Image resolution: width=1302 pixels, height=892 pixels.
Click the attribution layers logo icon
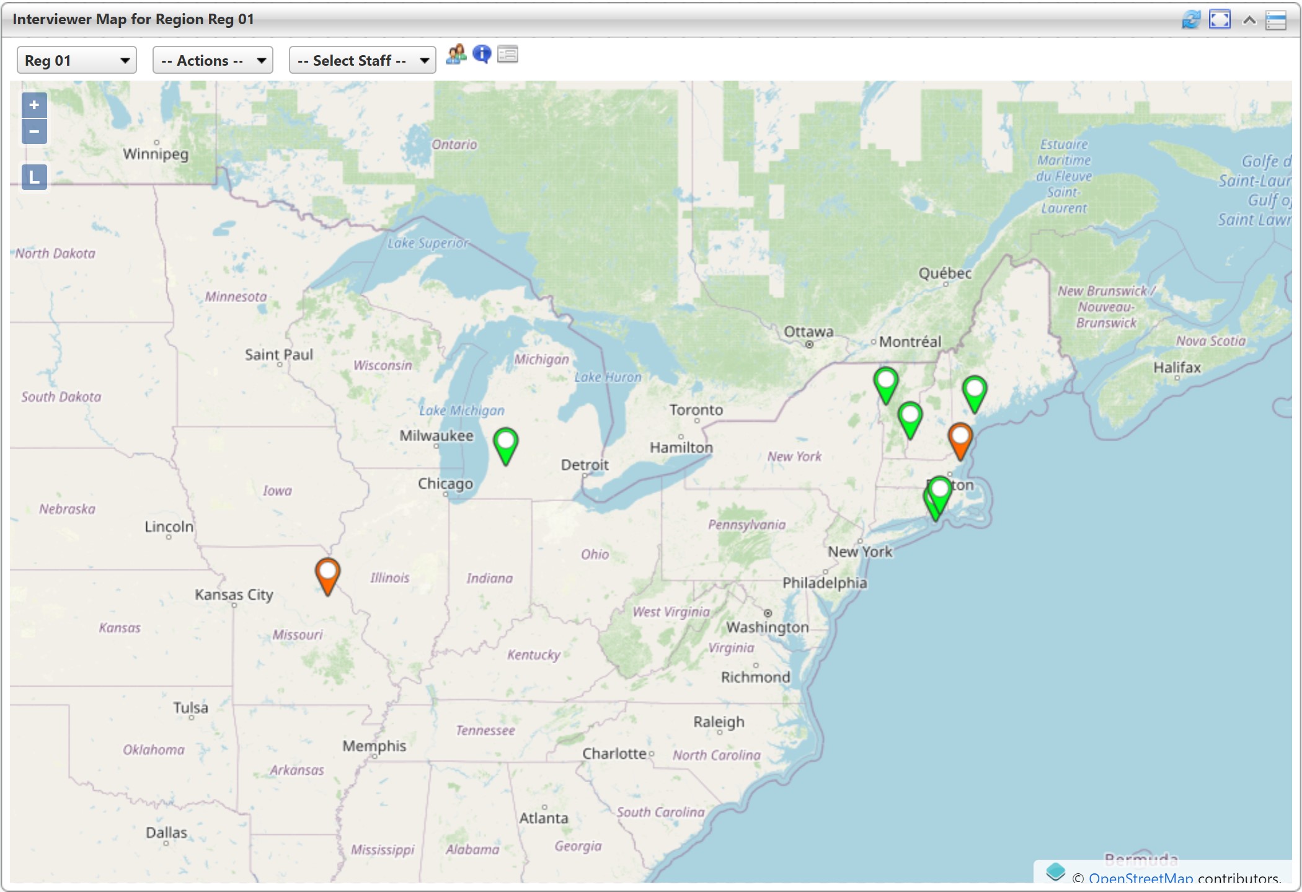tap(1055, 872)
